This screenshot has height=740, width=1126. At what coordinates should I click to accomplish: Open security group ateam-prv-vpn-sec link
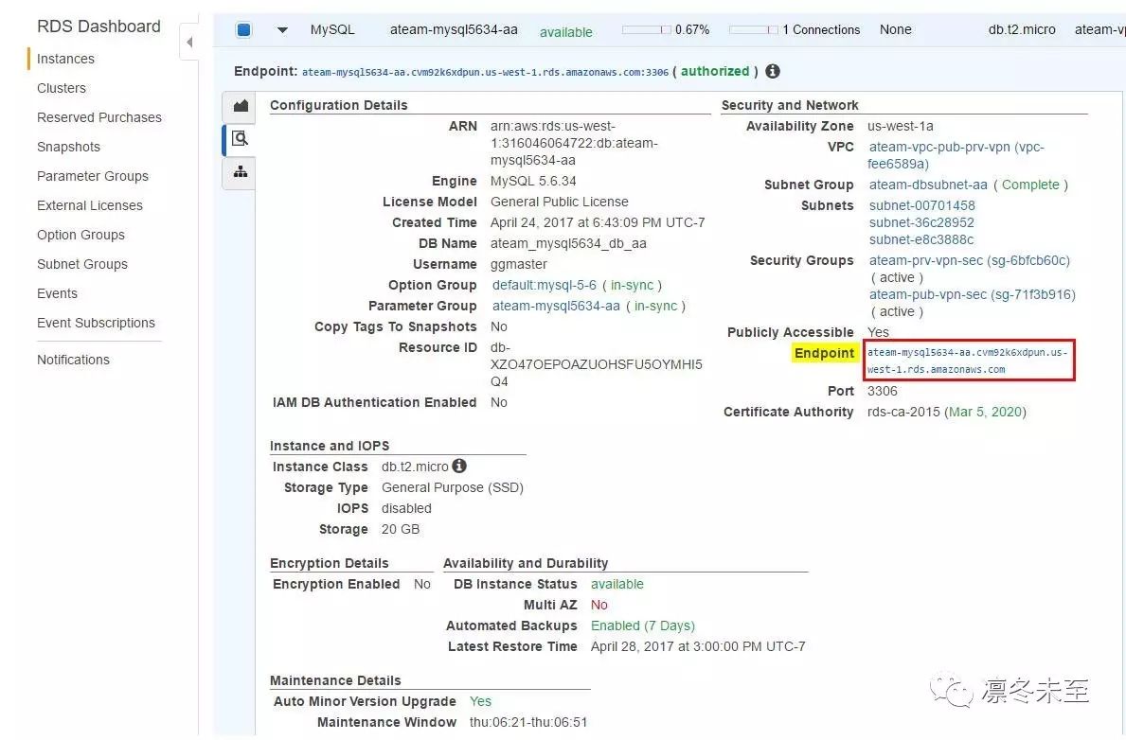coord(970,260)
